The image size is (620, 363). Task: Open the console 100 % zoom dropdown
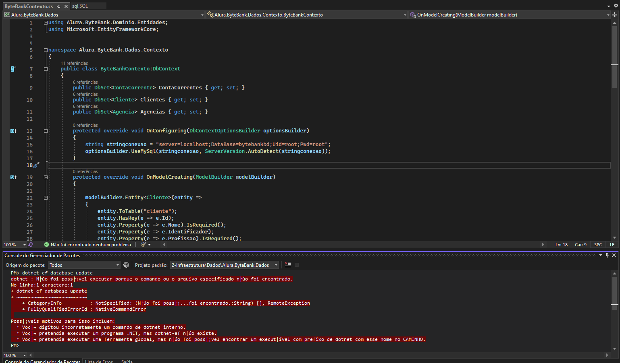pos(15,355)
